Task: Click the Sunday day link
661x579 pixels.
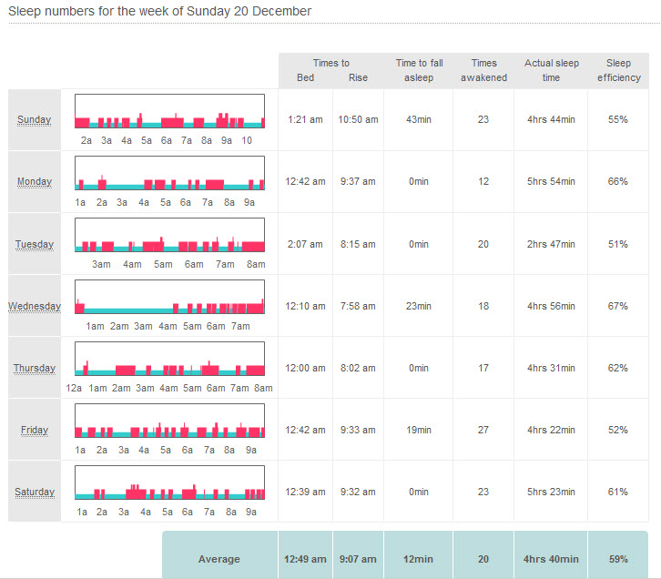Action: [x=35, y=120]
